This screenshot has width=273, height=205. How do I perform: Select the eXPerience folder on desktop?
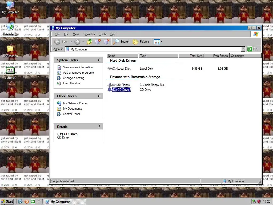(x=10, y=51)
